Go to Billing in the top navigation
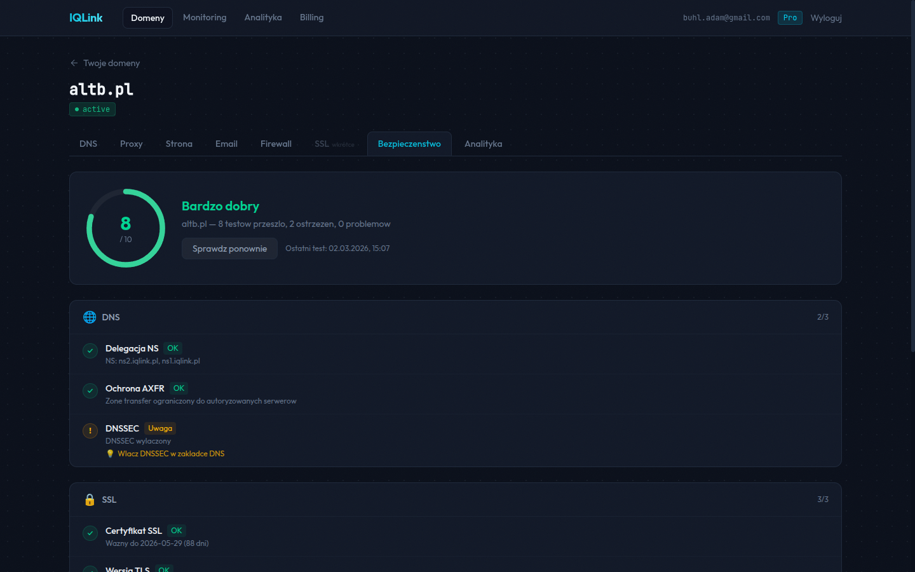 click(x=311, y=18)
